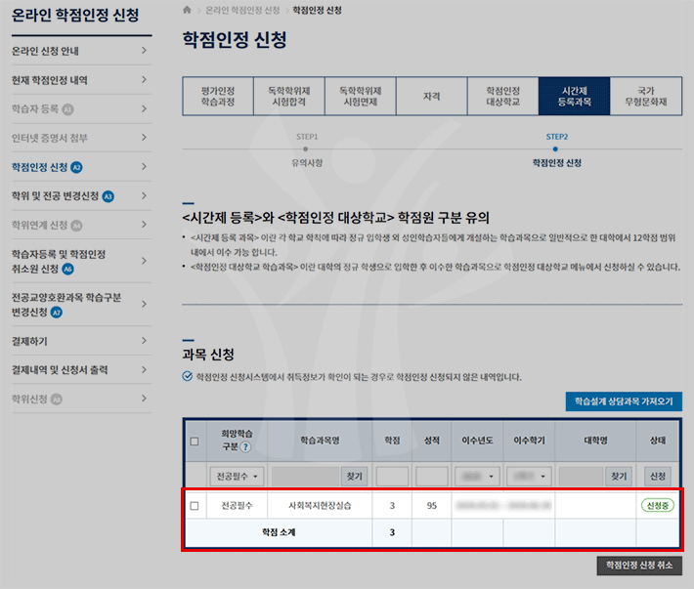Click the A7 badge beside 변경신청
Viewport: 694px width, 589px height.
(x=57, y=313)
